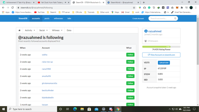This screenshot has width=199, height=112.
Task: Switch to the Achievement 5 Task 4 tab
Action: click(x=19, y=2)
